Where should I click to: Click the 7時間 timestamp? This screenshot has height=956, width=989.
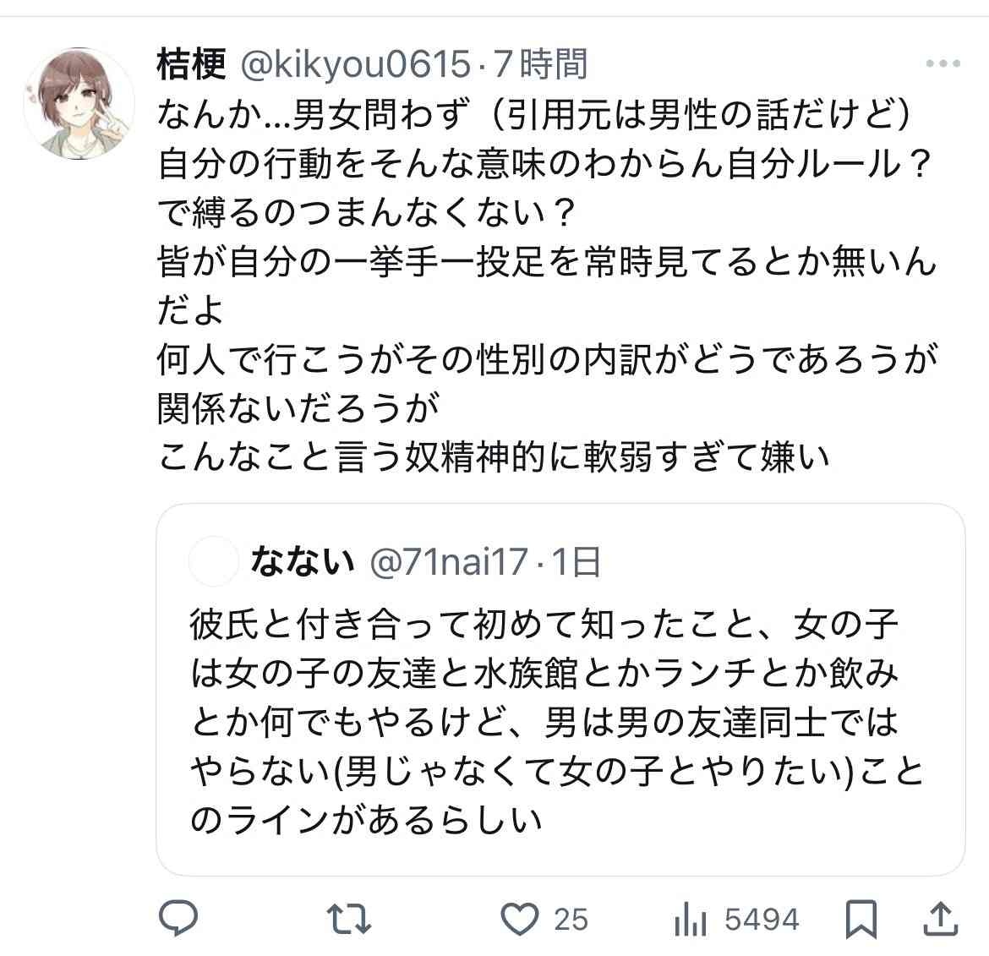point(541,64)
